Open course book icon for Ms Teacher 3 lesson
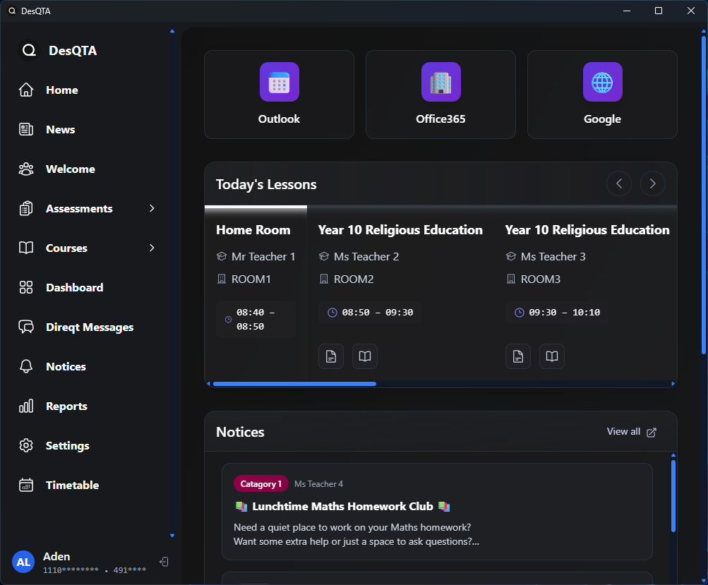Image resolution: width=708 pixels, height=585 pixels. point(552,356)
